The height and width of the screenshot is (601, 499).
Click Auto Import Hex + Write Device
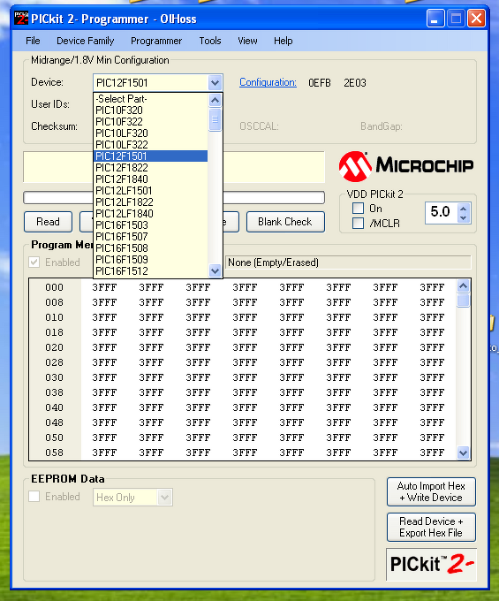[x=431, y=491]
